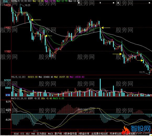Click the MA3 12.75 readout
152x136 pixels.
(x=62, y=1)
